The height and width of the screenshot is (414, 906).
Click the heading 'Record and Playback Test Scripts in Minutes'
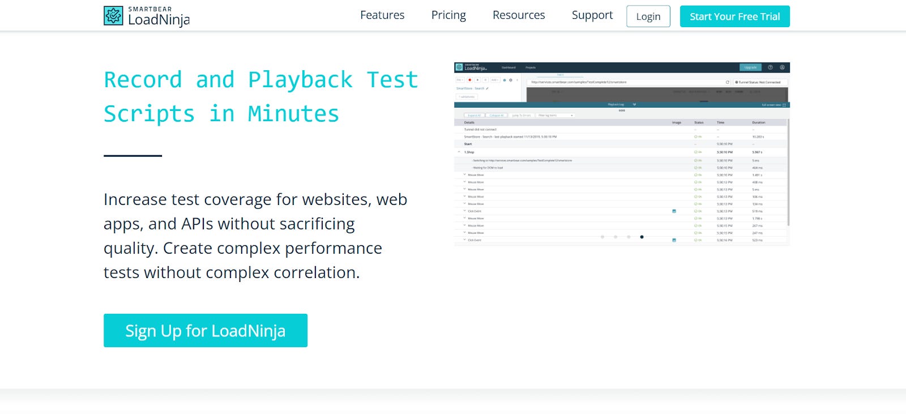coord(261,97)
